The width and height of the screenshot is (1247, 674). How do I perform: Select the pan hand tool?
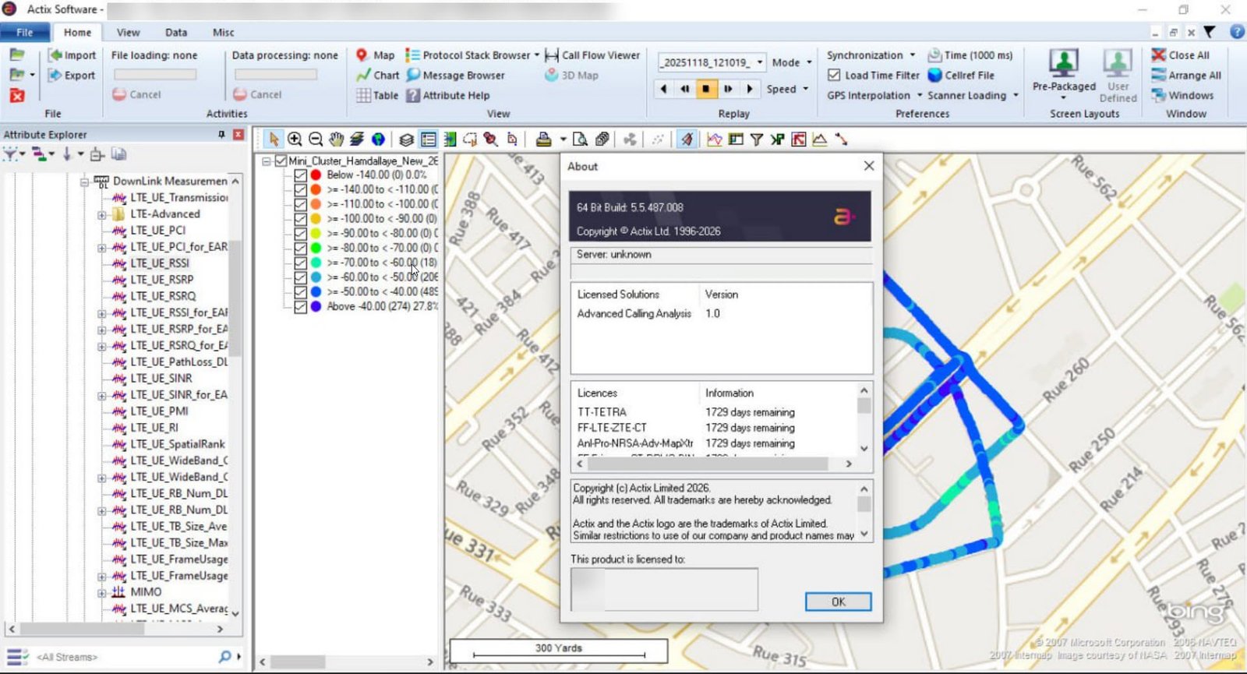pos(336,139)
